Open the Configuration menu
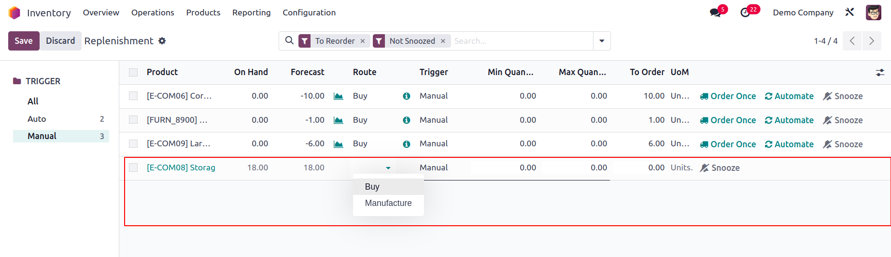The image size is (891, 257). point(309,13)
